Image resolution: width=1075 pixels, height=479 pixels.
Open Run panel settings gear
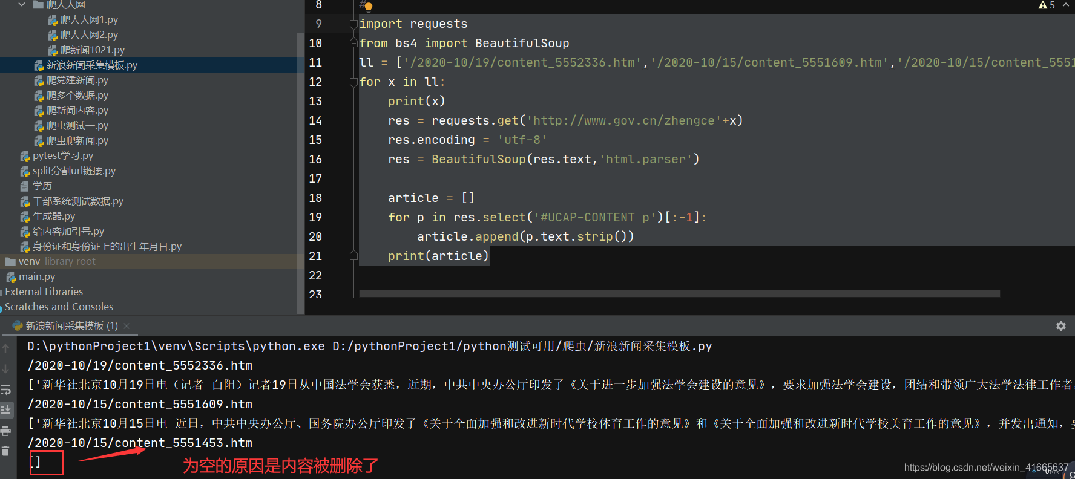1060,326
